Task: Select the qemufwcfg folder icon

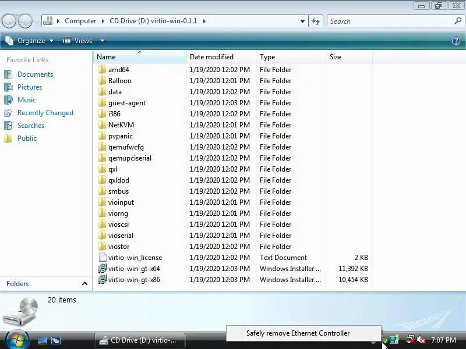Action: (102, 147)
